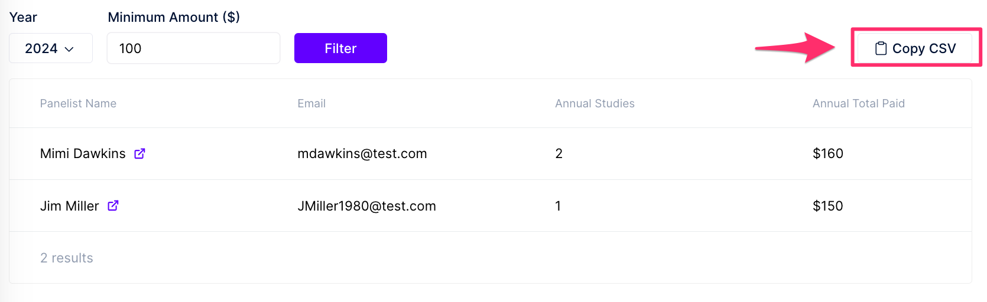Expand year selector chevron arrow
The image size is (987, 302).
pyautogui.click(x=69, y=49)
